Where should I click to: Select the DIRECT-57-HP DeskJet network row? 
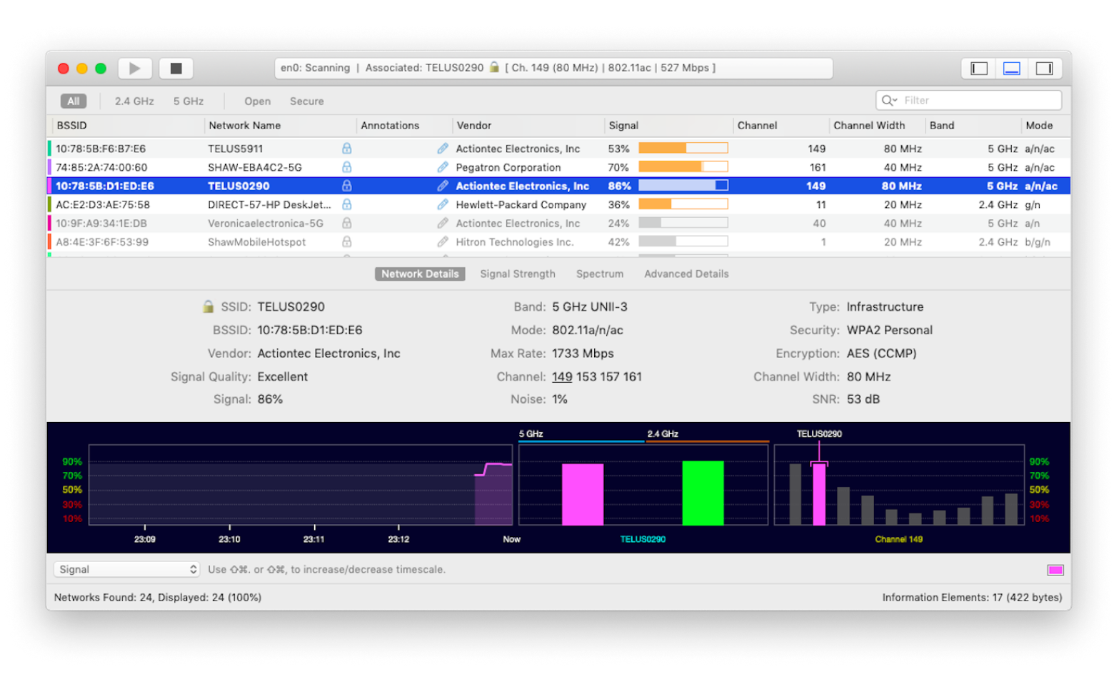click(558, 204)
